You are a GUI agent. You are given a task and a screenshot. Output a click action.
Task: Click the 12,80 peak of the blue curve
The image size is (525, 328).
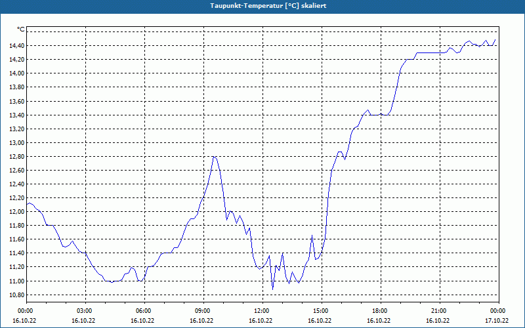pyautogui.click(x=214, y=157)
